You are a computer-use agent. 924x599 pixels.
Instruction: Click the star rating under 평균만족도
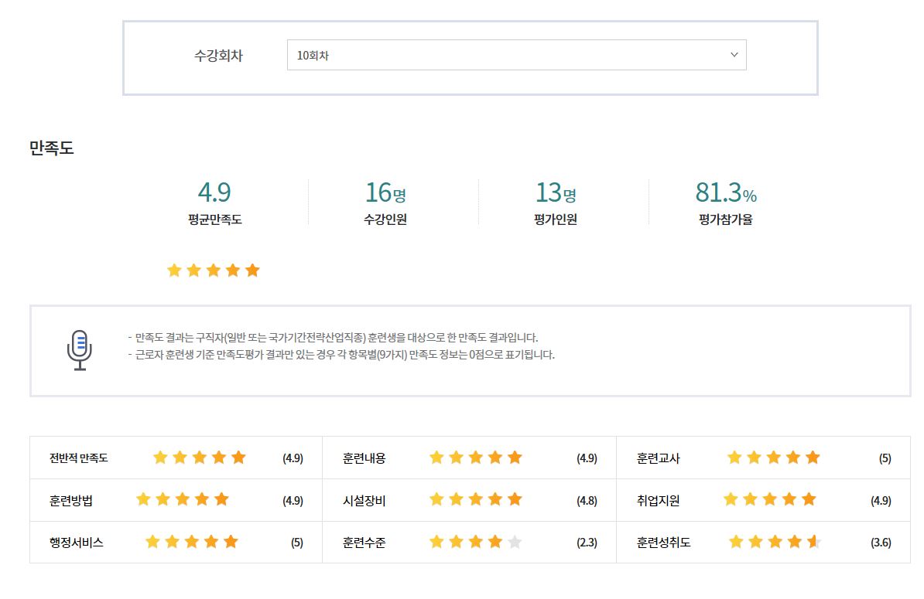(x=214, y=271)
